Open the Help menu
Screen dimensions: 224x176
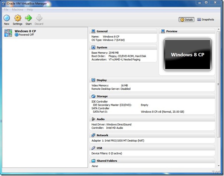point(30,10)
